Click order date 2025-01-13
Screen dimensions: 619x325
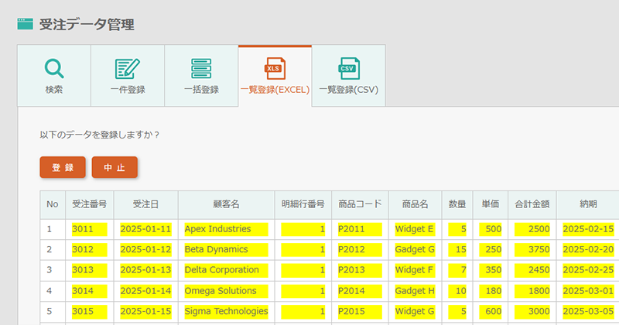[145, 270]
